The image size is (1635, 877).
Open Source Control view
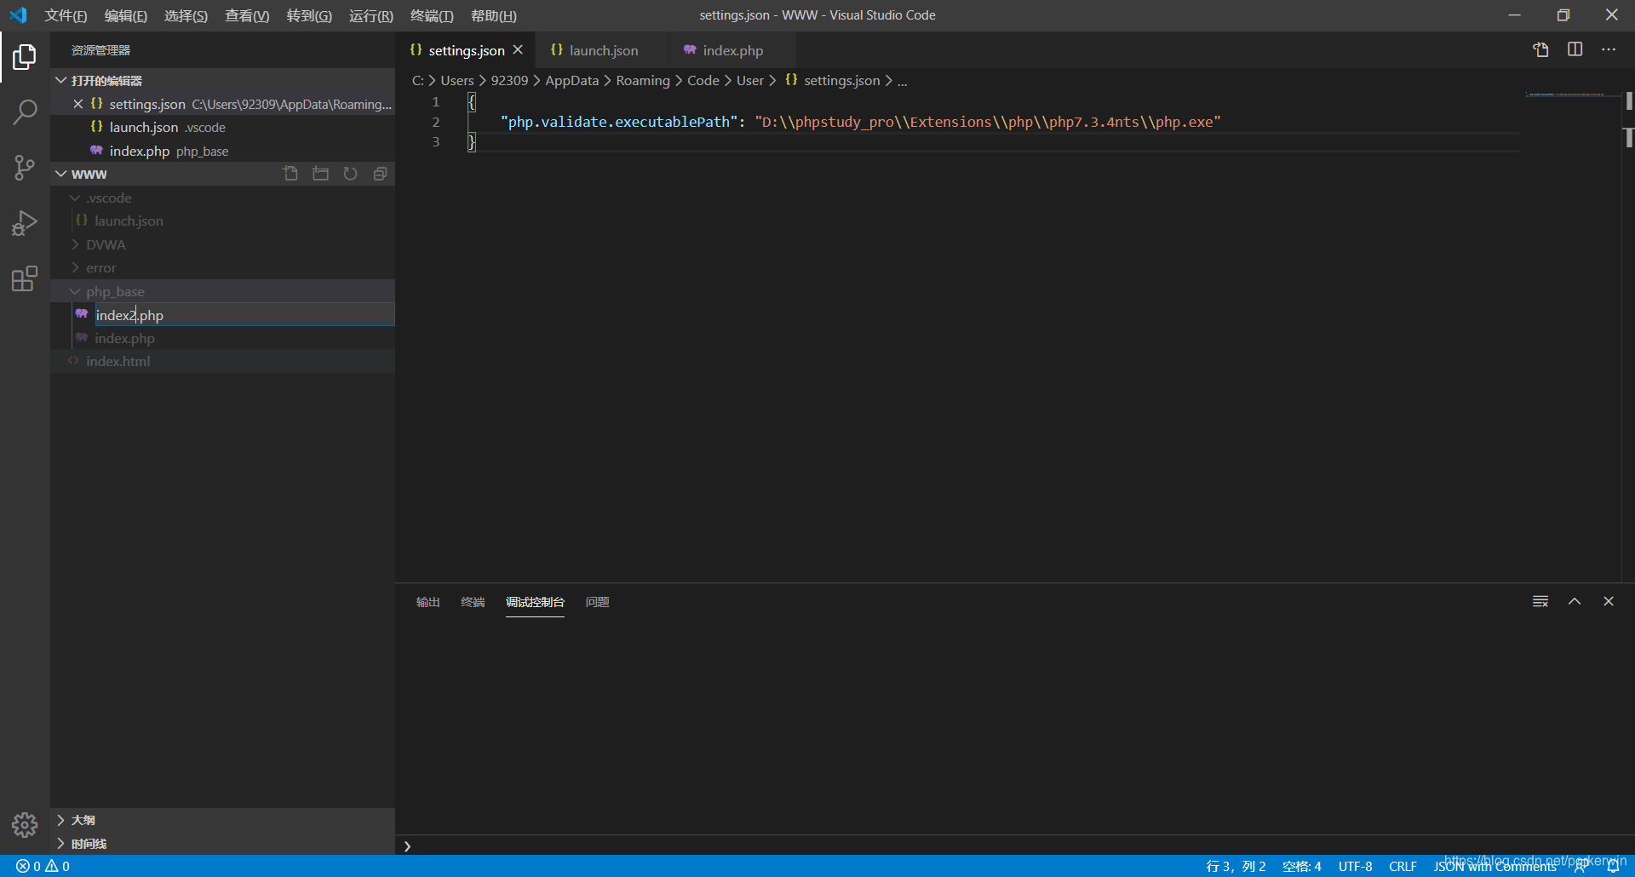(x=25, y=167)
